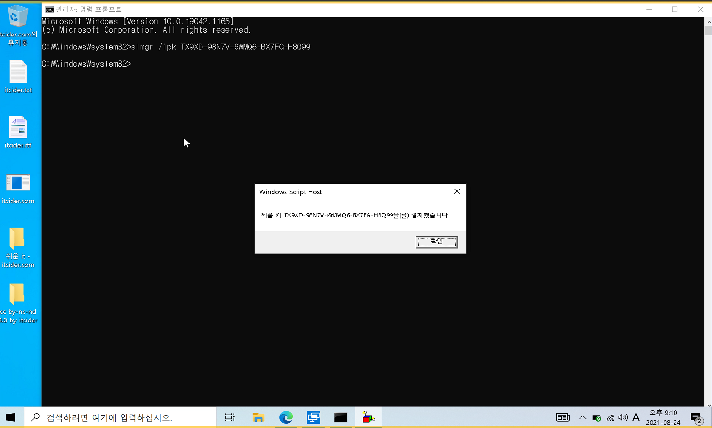Close the Command Prompt window
This screenshot has width=712, height=428.
[x=700, y=9]
